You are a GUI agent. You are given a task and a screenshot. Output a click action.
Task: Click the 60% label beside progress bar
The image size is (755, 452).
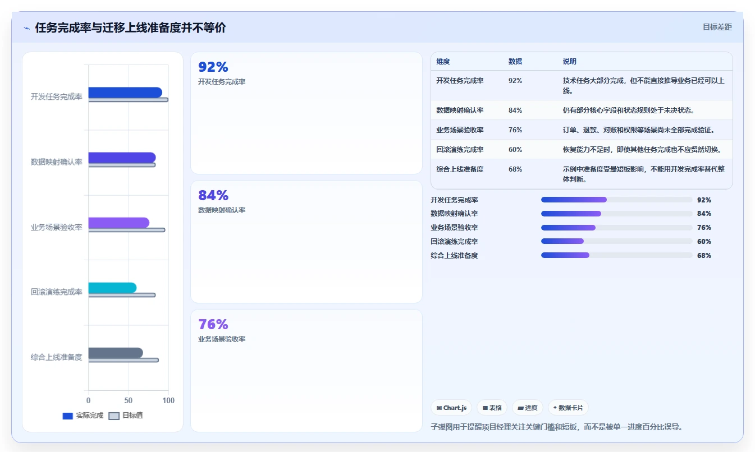click(x=704, y=241)
